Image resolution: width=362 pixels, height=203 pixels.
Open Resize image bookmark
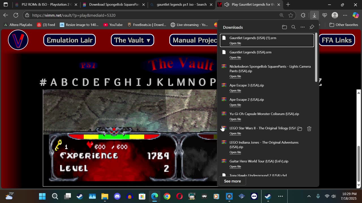(79, 25)
